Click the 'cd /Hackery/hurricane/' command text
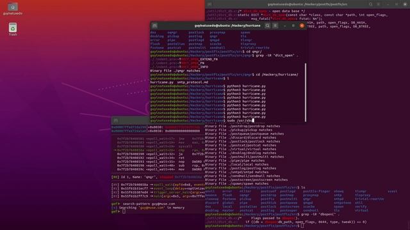This screenshot has height=230, width=410. click(x=277, y=75)
